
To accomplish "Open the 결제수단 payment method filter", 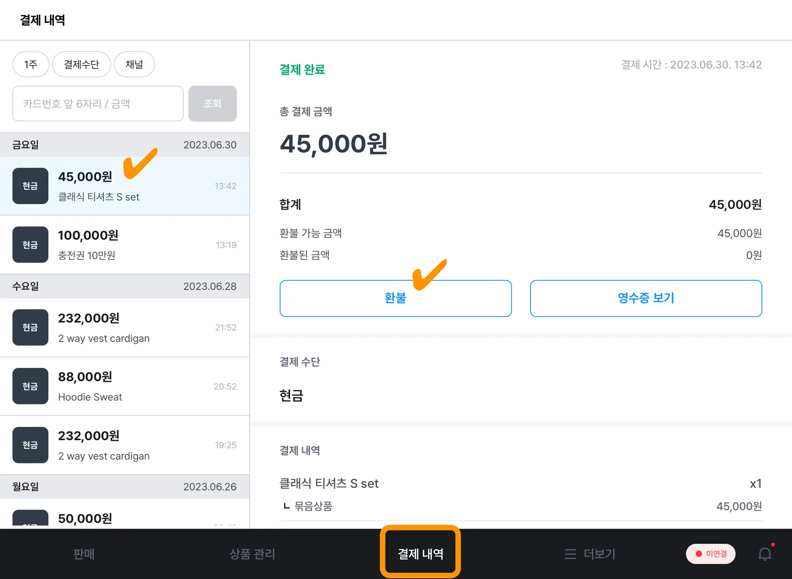I will pos(82,64).
